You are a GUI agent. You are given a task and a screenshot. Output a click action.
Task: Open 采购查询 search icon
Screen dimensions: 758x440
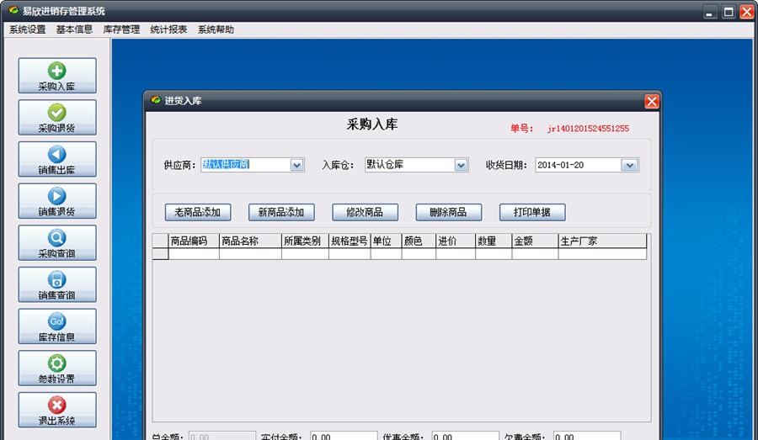(x=57, y=243)
